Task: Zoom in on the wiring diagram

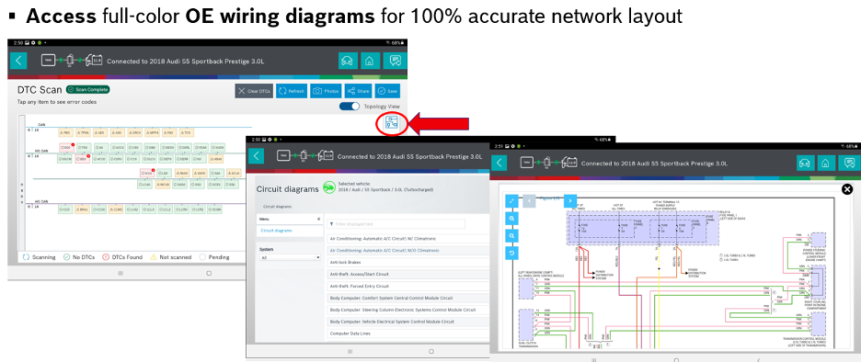Action: (511, 219)
